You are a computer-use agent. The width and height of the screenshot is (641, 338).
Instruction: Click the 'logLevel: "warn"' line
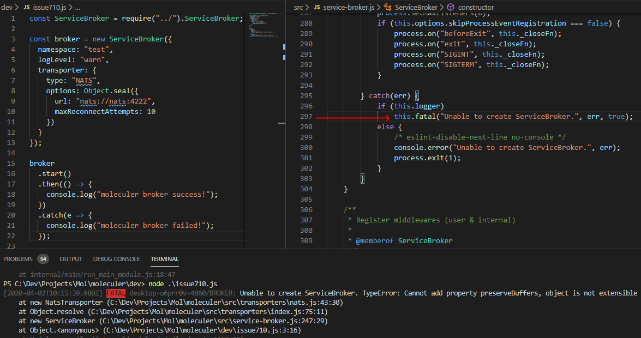[x=73, y=59]
